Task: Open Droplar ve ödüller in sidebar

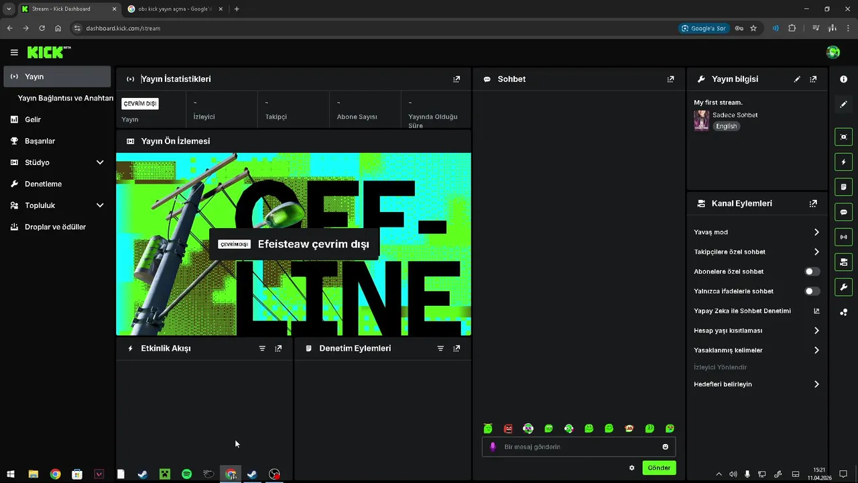Action: tap(57, 227)
